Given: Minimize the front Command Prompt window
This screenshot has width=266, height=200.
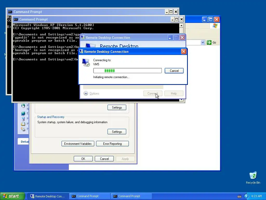Looking at the screenshot, I should [172, 19].
